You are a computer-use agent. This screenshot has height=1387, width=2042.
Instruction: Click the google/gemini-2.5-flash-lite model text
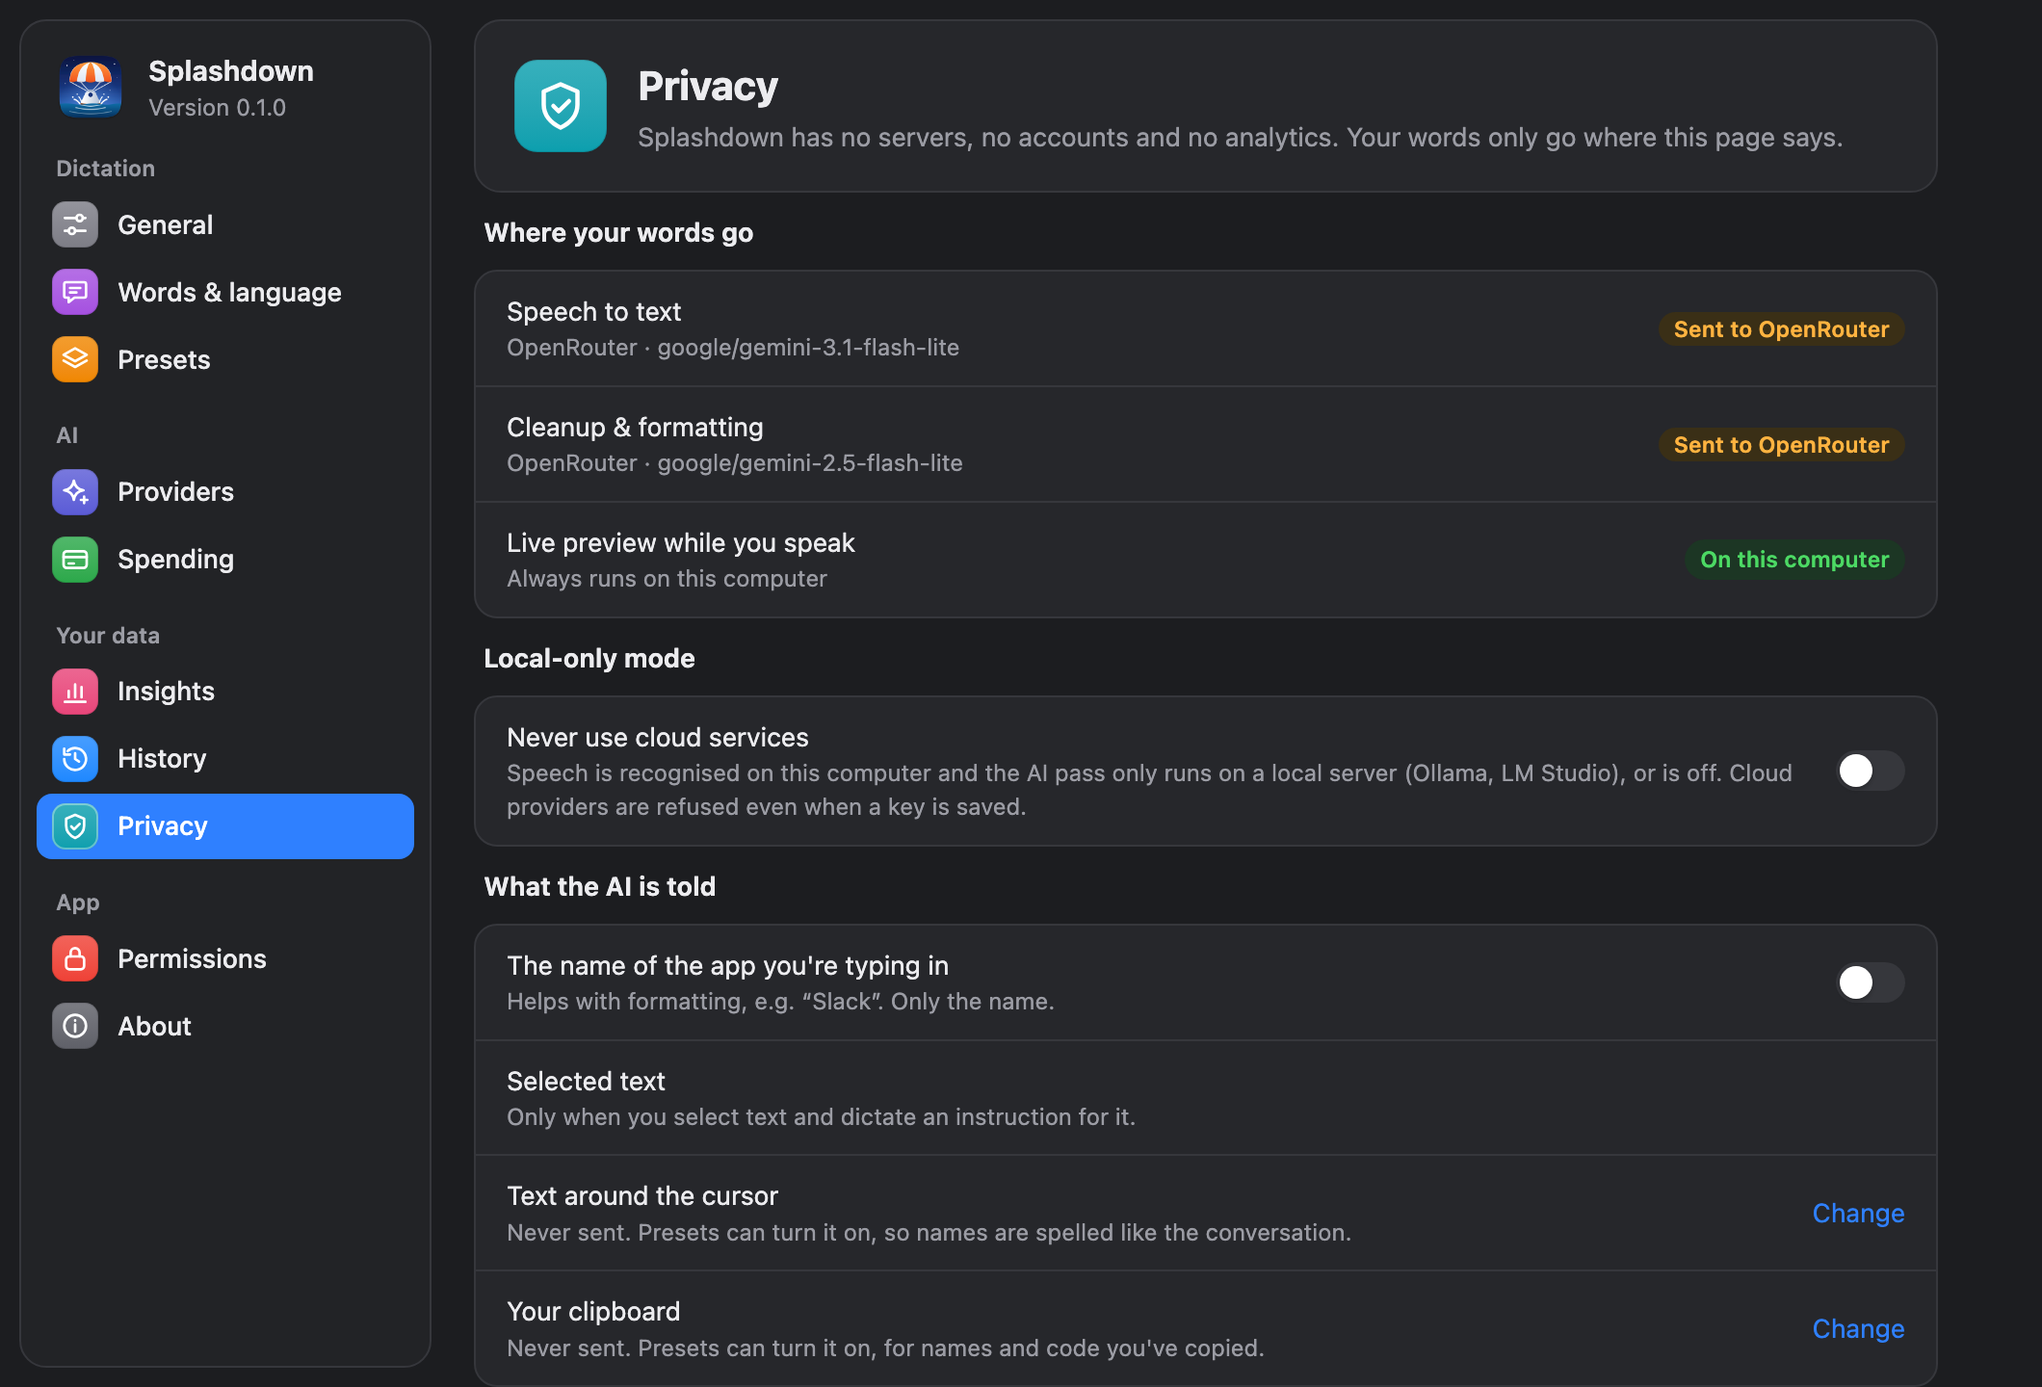810,462
